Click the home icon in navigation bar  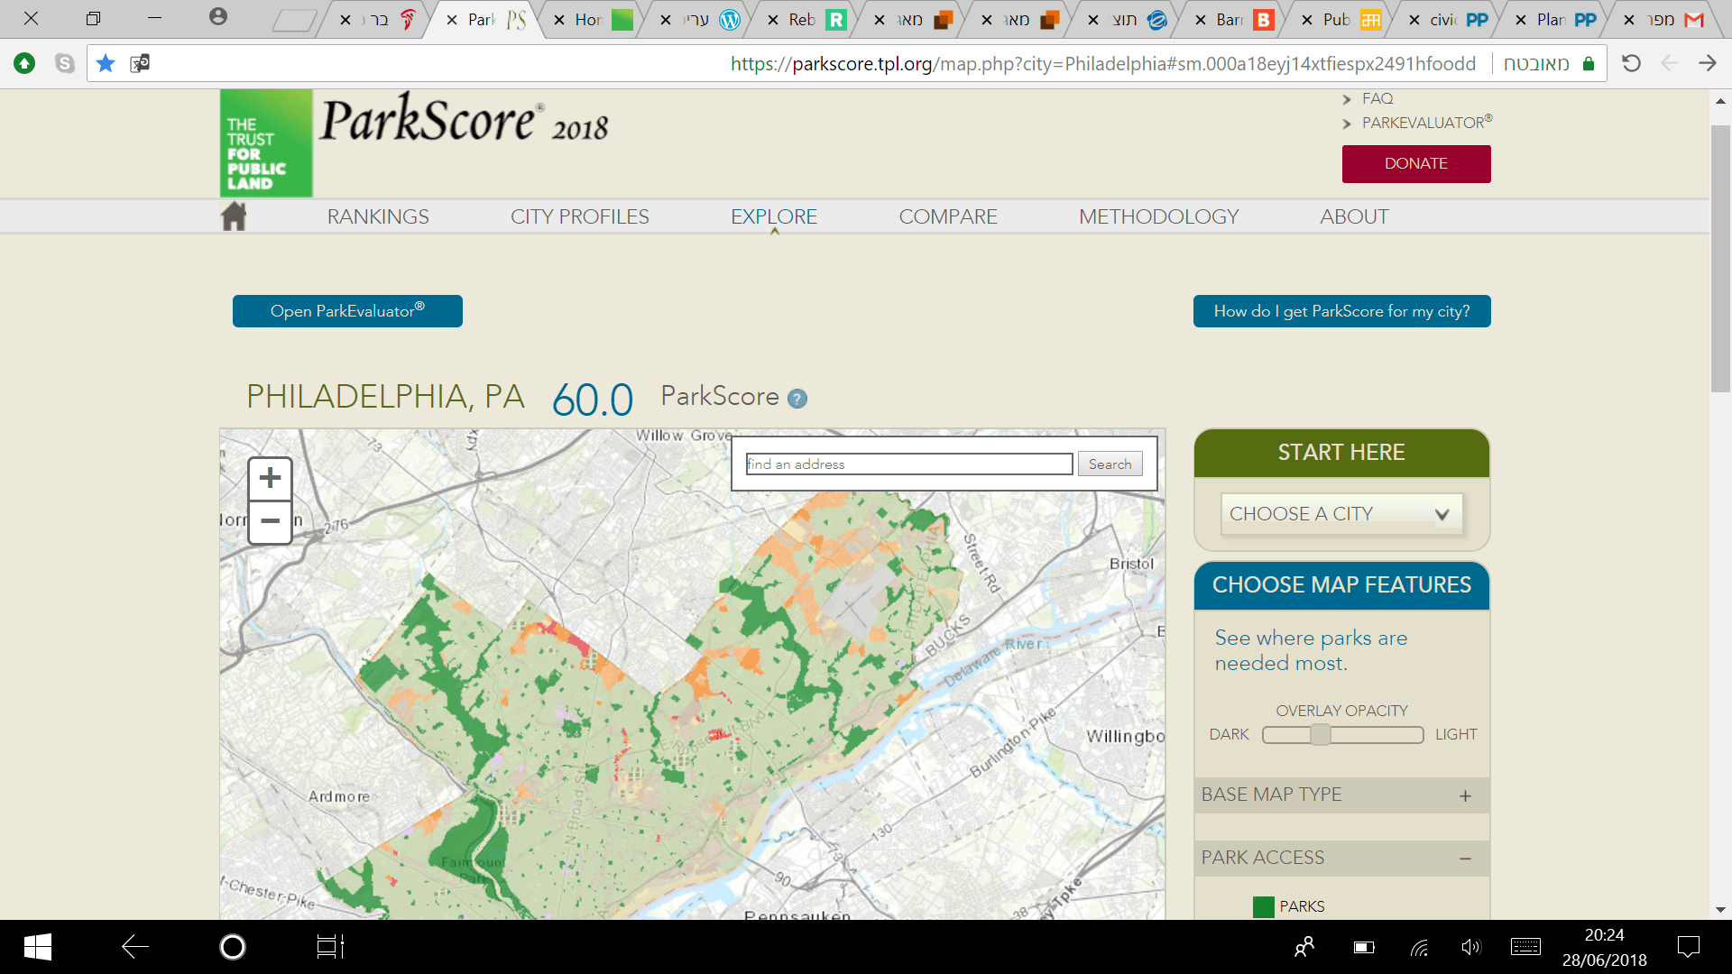click(x=234, y=216)
